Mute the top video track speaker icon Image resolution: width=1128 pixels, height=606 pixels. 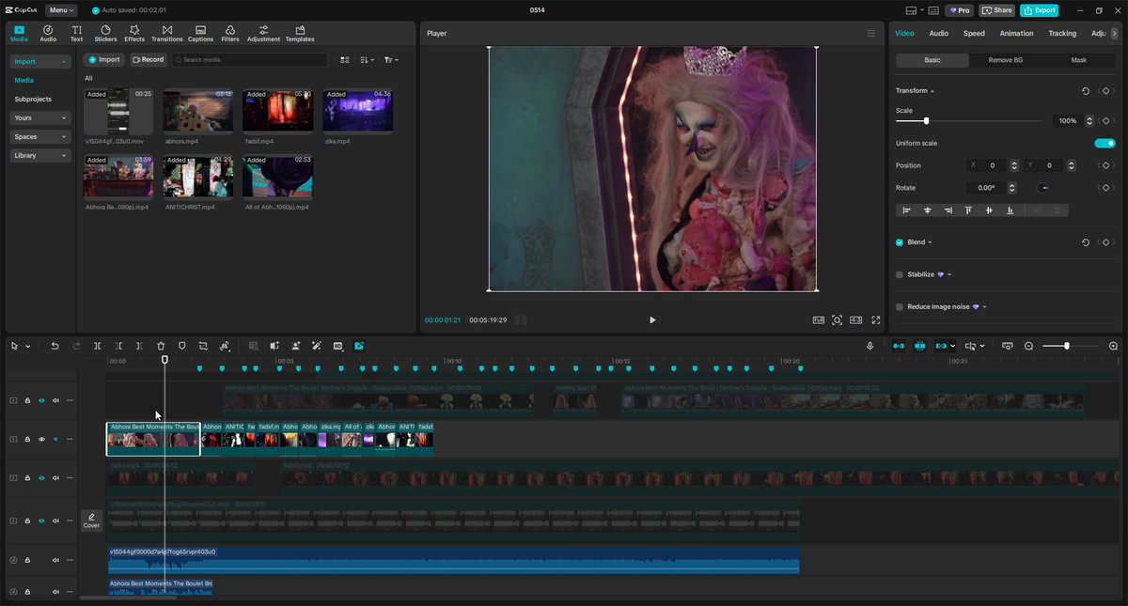click(55, 400)
